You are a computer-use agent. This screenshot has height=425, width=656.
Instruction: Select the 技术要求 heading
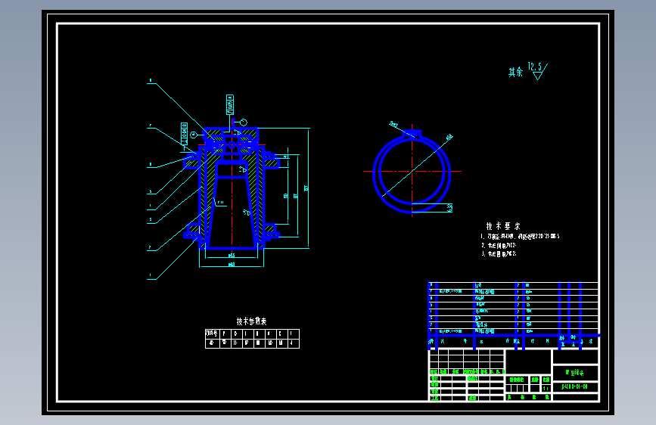coord(503,226)
